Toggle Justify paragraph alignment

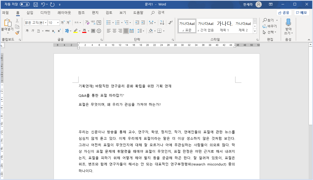[x=126, y=31]
